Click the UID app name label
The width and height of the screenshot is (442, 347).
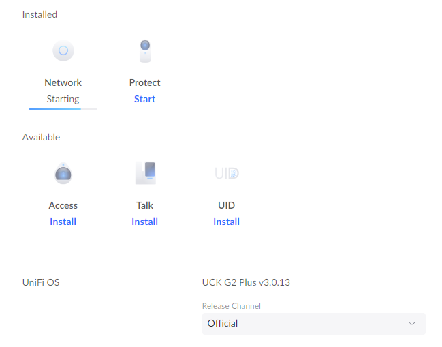pos(226,205)
